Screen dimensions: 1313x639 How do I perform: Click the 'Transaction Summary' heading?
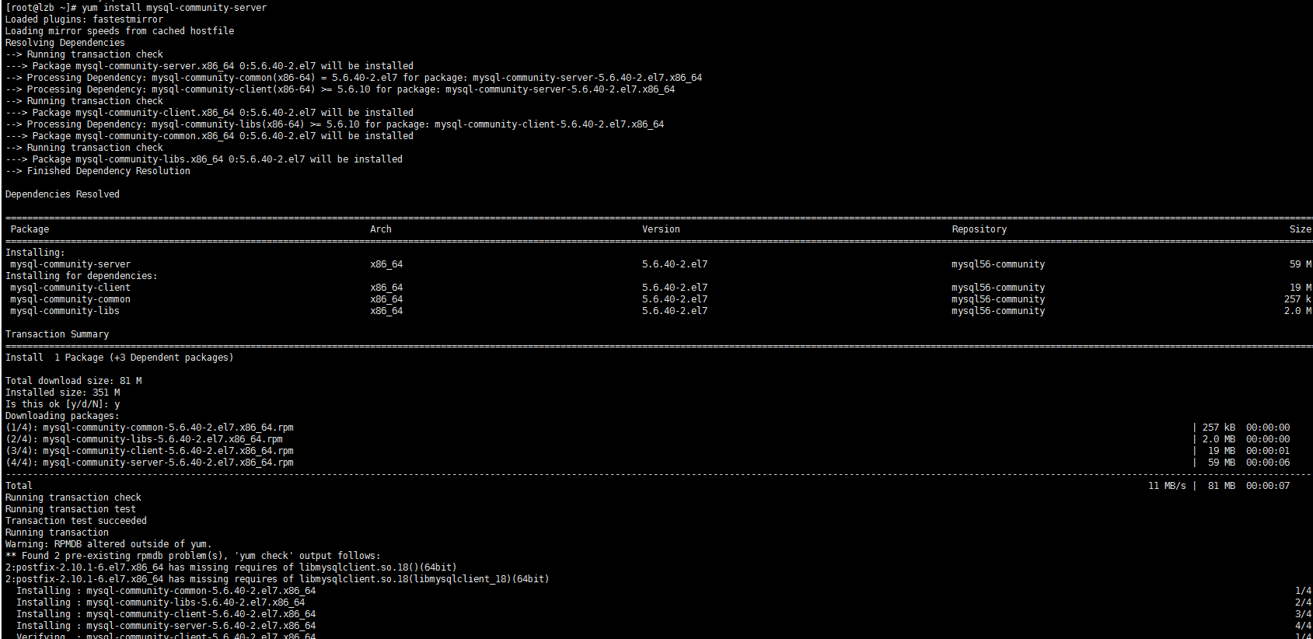click(x=58, y=334)
